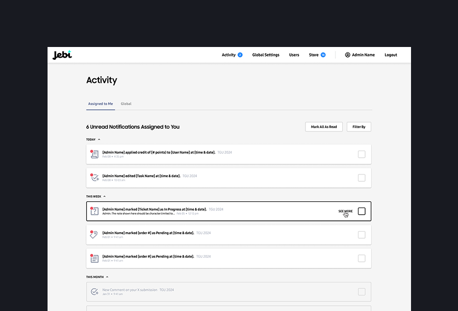The image size is (458, 311).
Task: Open the Filter By options
Action: pos(358,127)
